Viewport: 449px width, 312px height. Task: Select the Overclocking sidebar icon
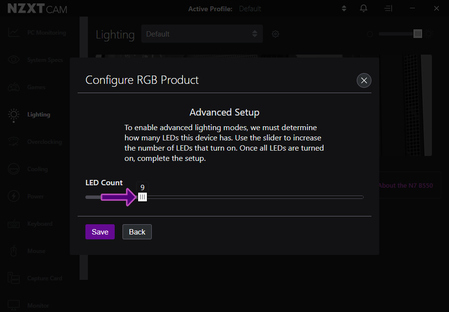coord(14,142)
